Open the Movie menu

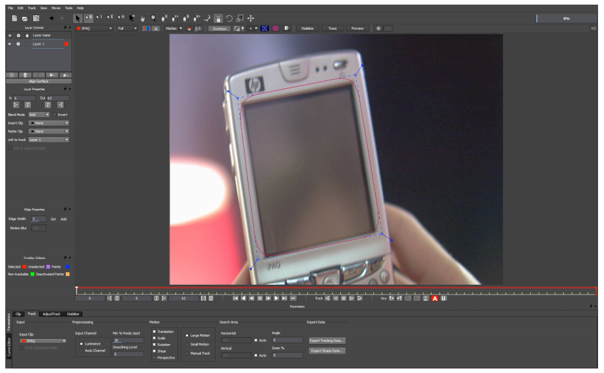coord(56,8)
